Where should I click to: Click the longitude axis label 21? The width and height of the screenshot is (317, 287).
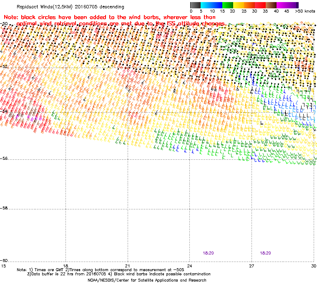pyautogui.click(x=127, y=266)
